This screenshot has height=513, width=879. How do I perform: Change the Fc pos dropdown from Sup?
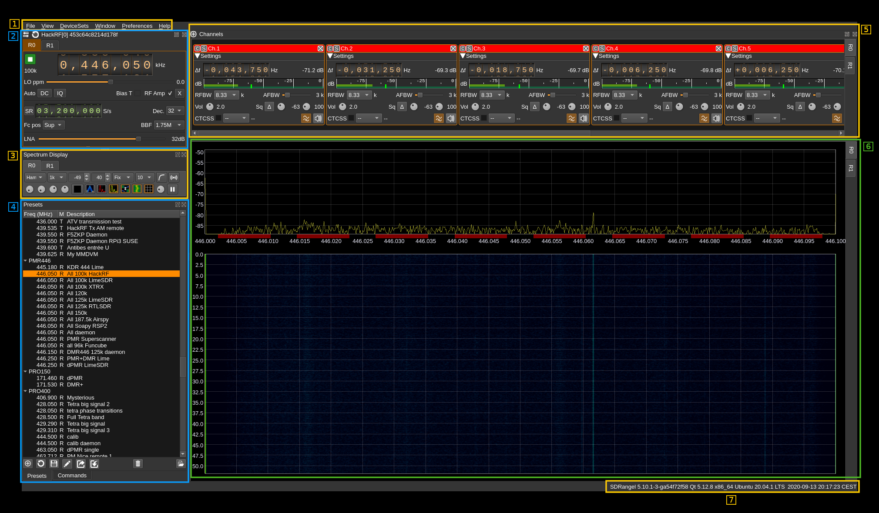53,125
